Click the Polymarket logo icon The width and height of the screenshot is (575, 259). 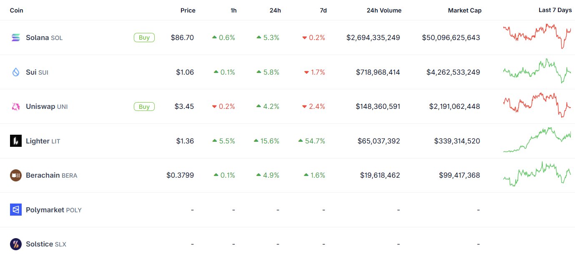pyautogui.click(x=15, y=210)
